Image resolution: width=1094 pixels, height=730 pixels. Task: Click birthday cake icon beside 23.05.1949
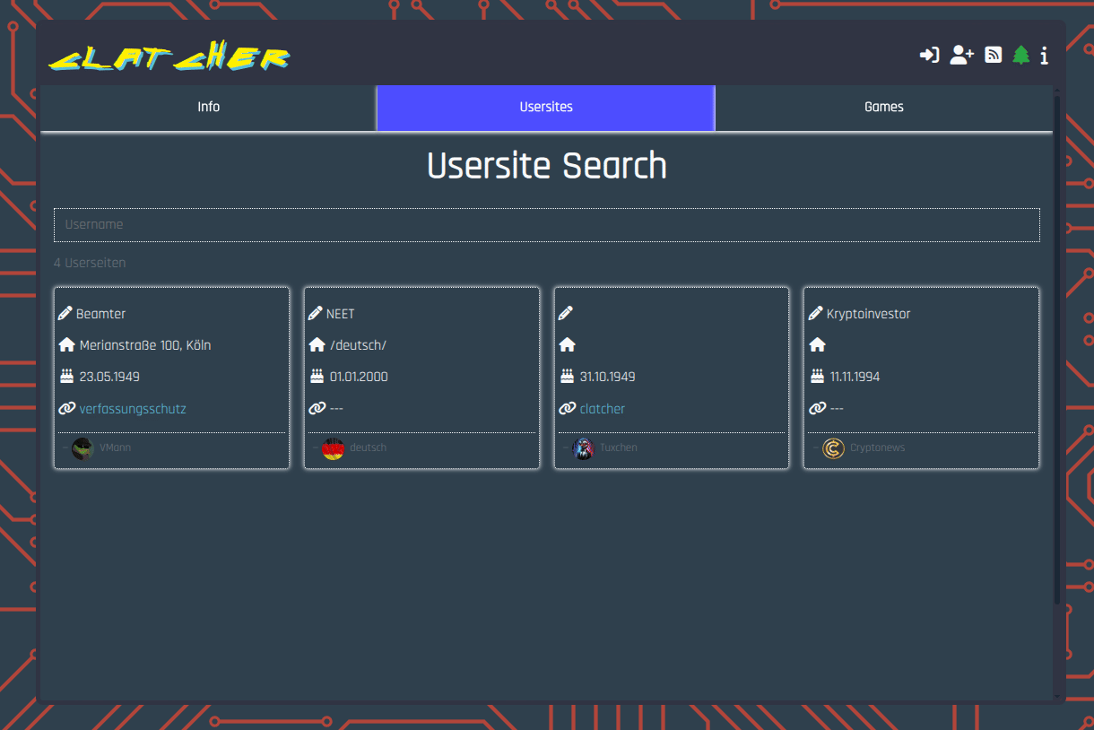[x=65, y=377]
